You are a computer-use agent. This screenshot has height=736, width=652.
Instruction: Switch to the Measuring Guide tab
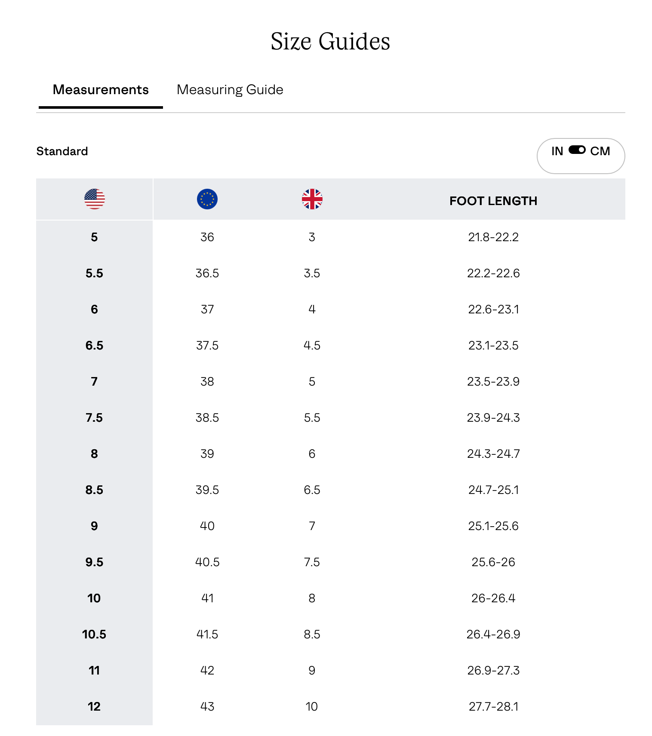230,90
